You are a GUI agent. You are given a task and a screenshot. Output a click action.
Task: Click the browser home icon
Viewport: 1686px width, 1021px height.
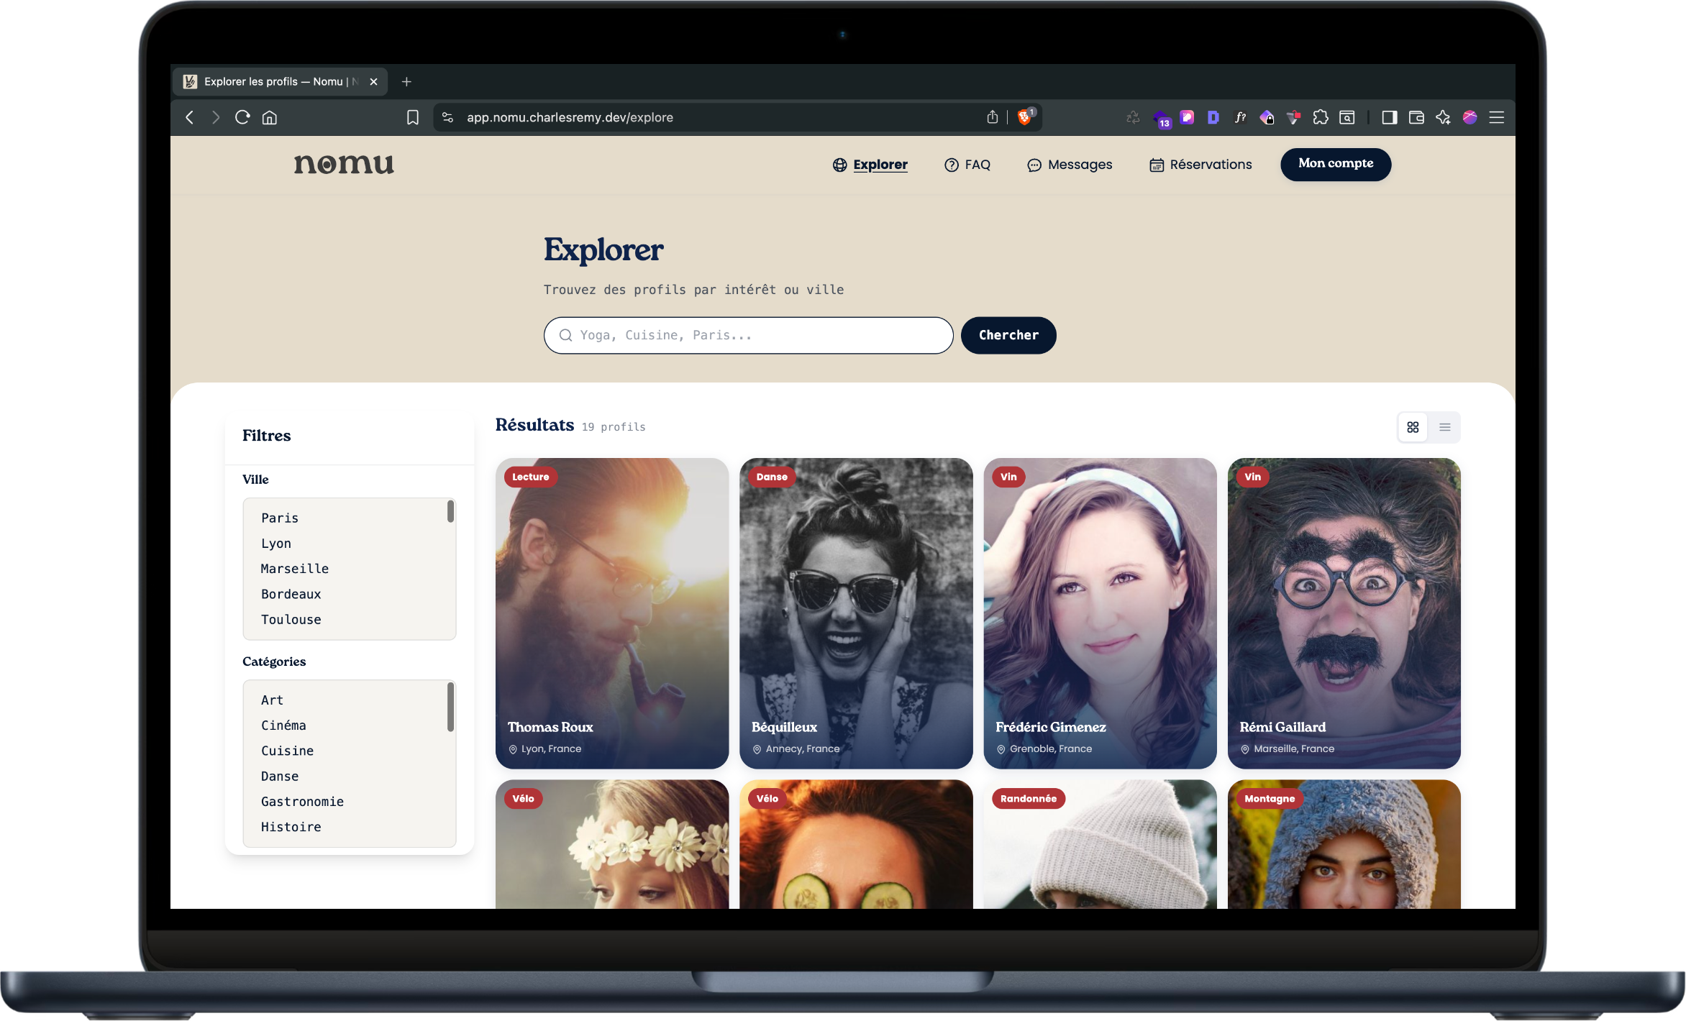[x=270, y=117]
